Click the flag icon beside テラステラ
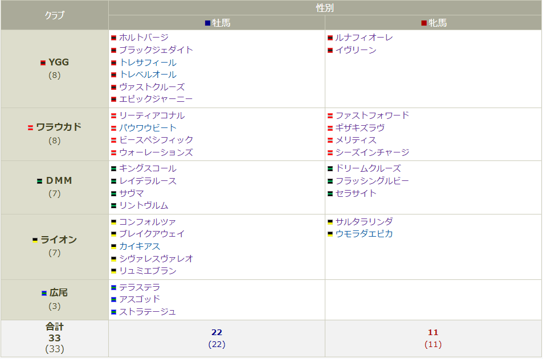 click(x=113, y=287)
